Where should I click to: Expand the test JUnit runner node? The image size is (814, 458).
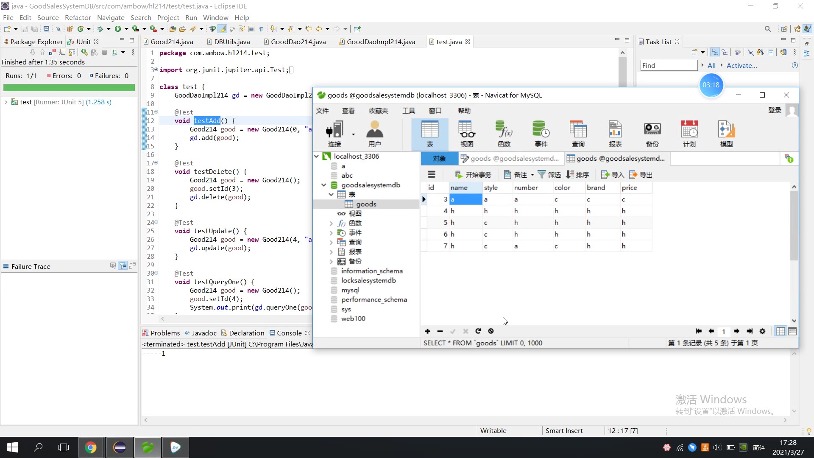coord(6,102)
